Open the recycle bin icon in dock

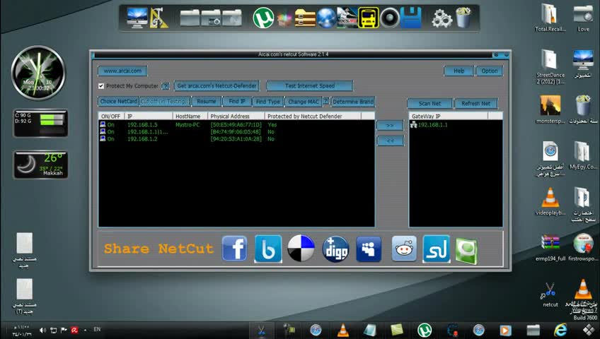click(x=463, y=18)
